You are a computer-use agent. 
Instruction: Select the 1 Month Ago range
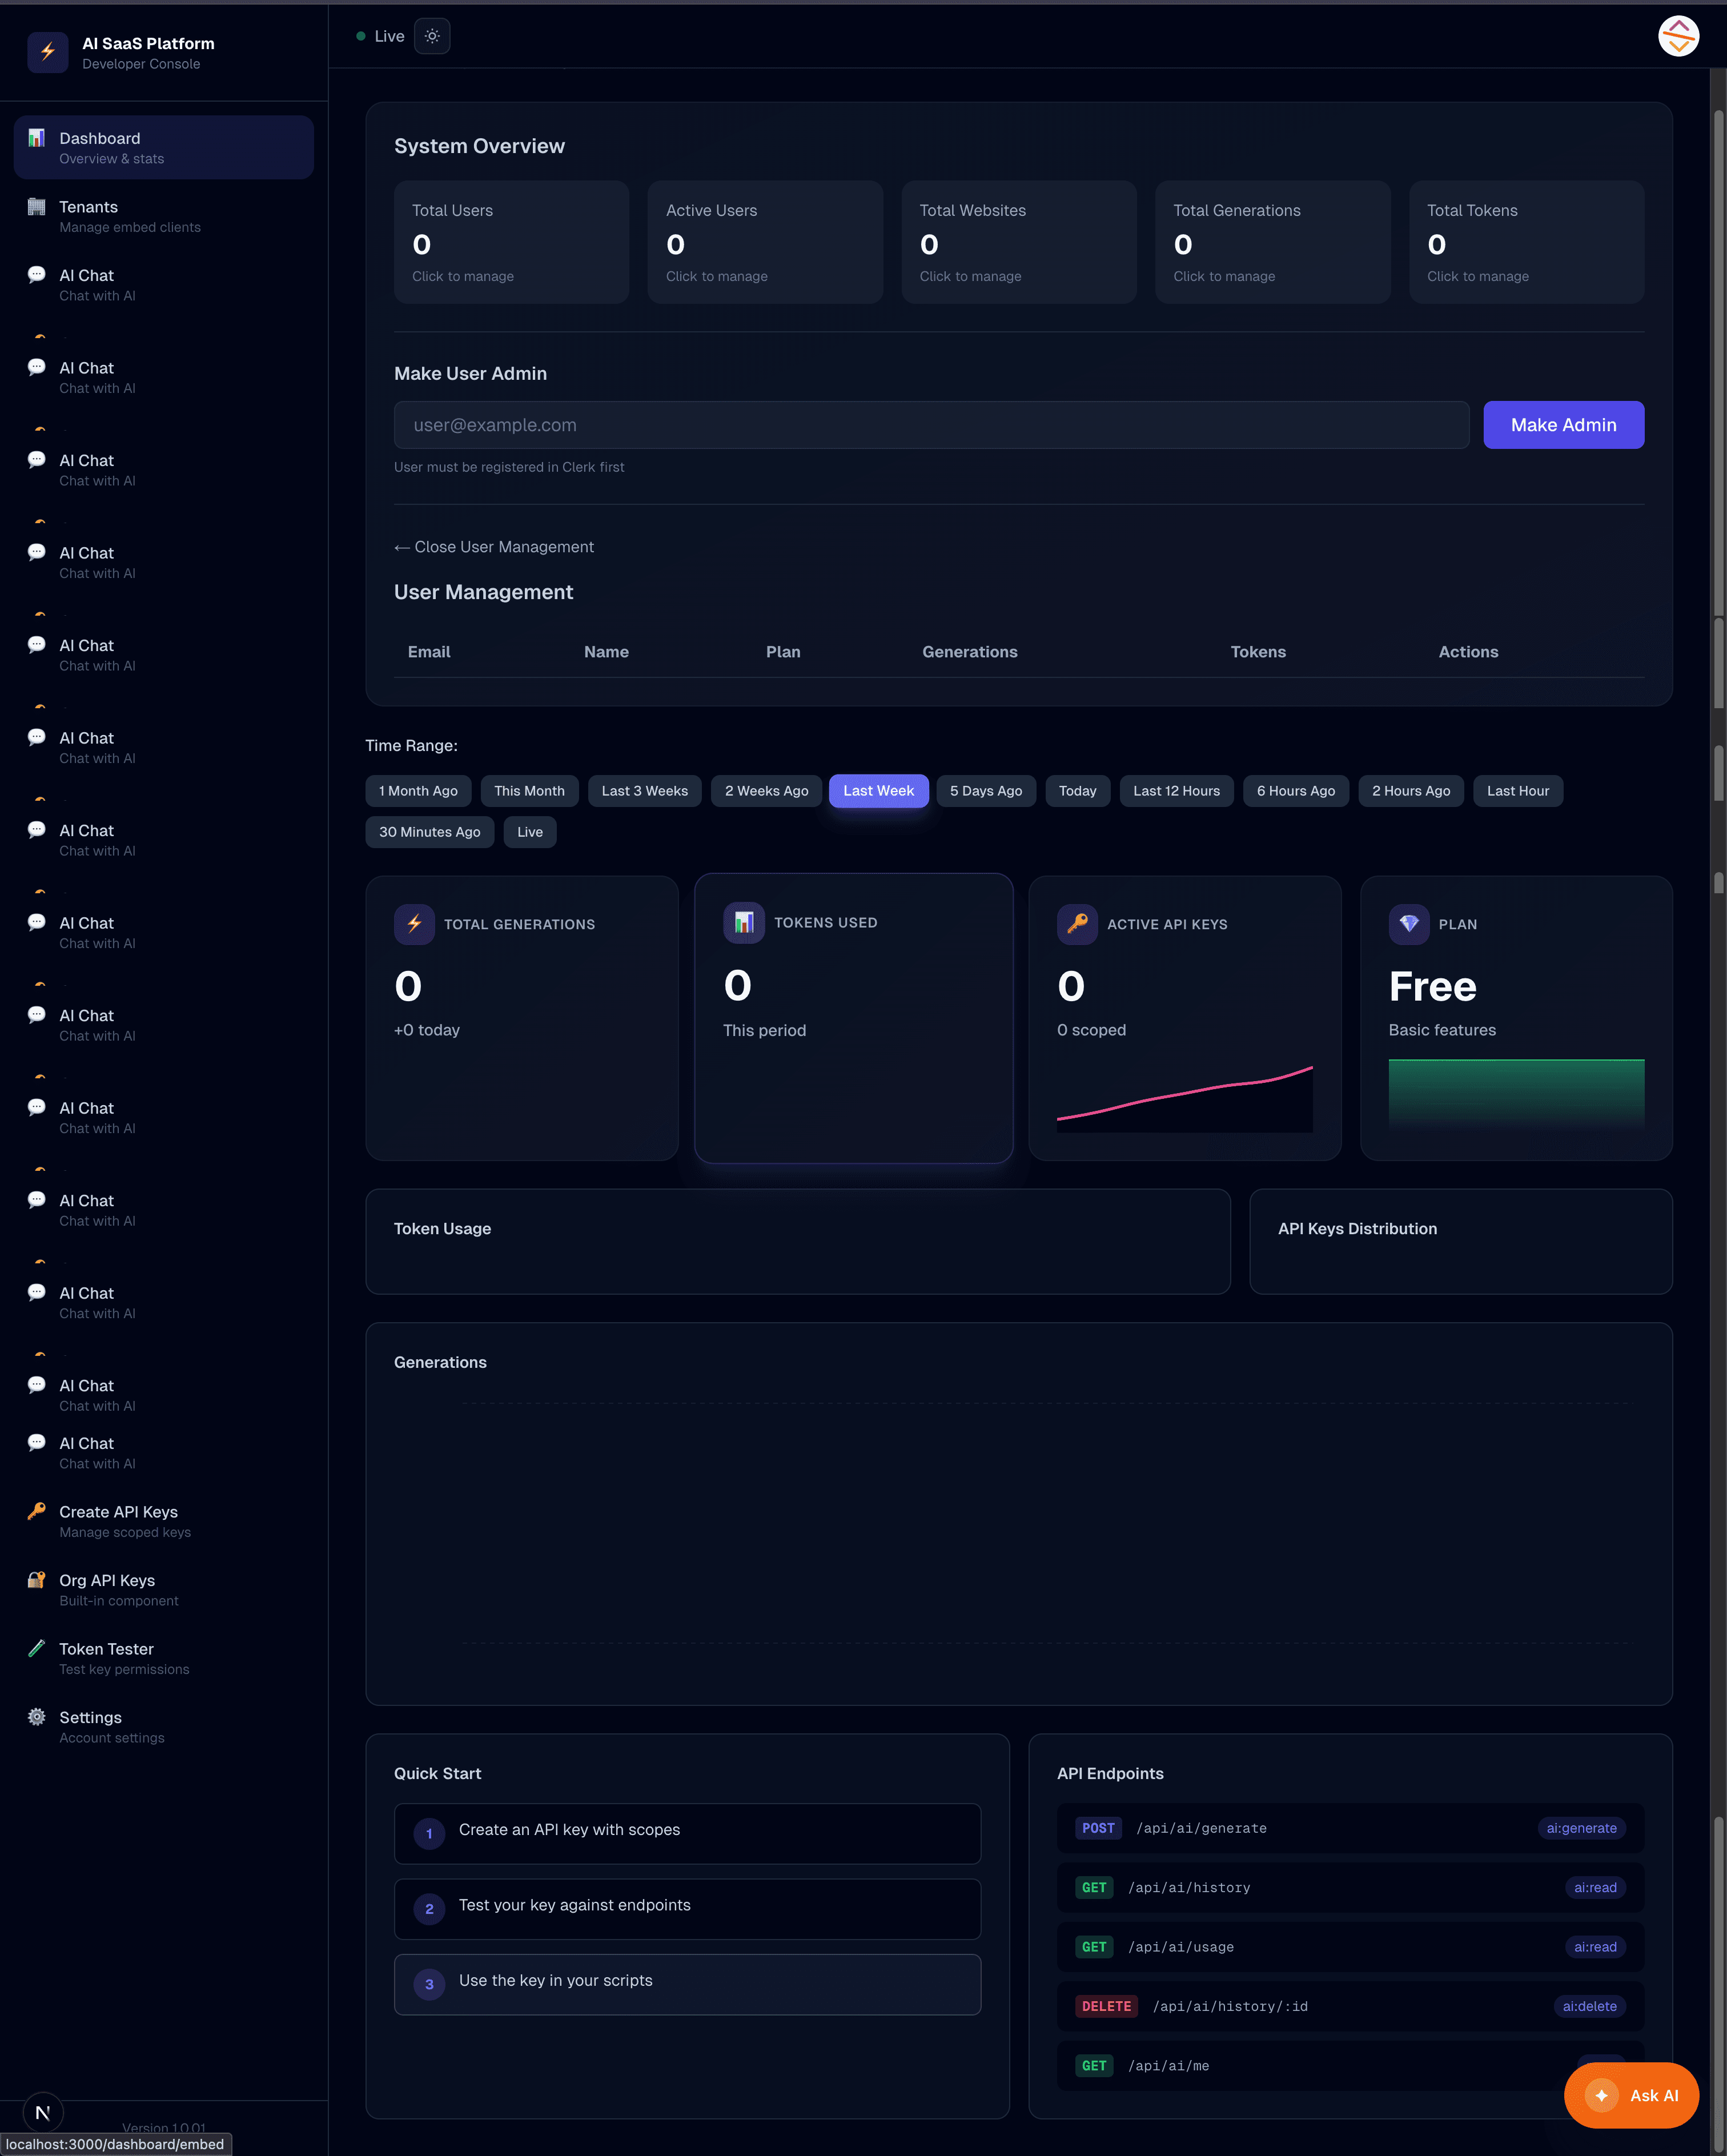point(418,791)
